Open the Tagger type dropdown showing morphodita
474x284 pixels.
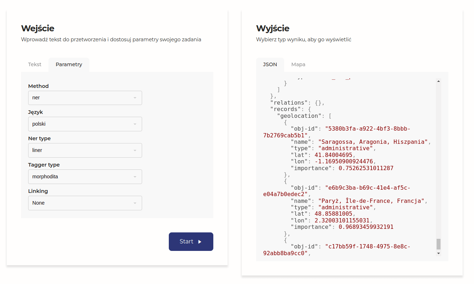[x=85, y=177]
